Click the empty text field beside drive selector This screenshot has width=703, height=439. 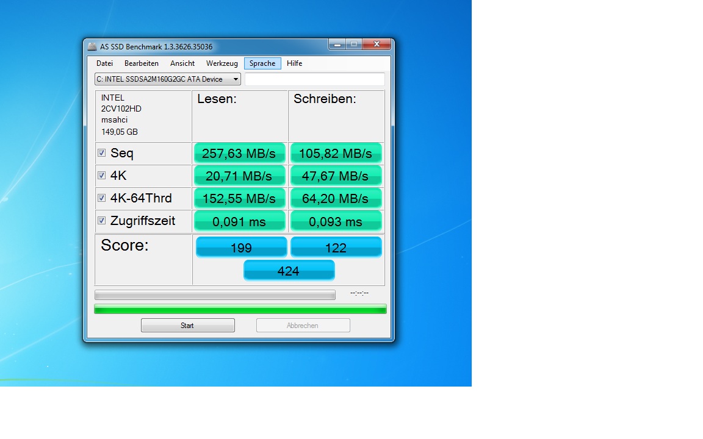pos(315,79)
